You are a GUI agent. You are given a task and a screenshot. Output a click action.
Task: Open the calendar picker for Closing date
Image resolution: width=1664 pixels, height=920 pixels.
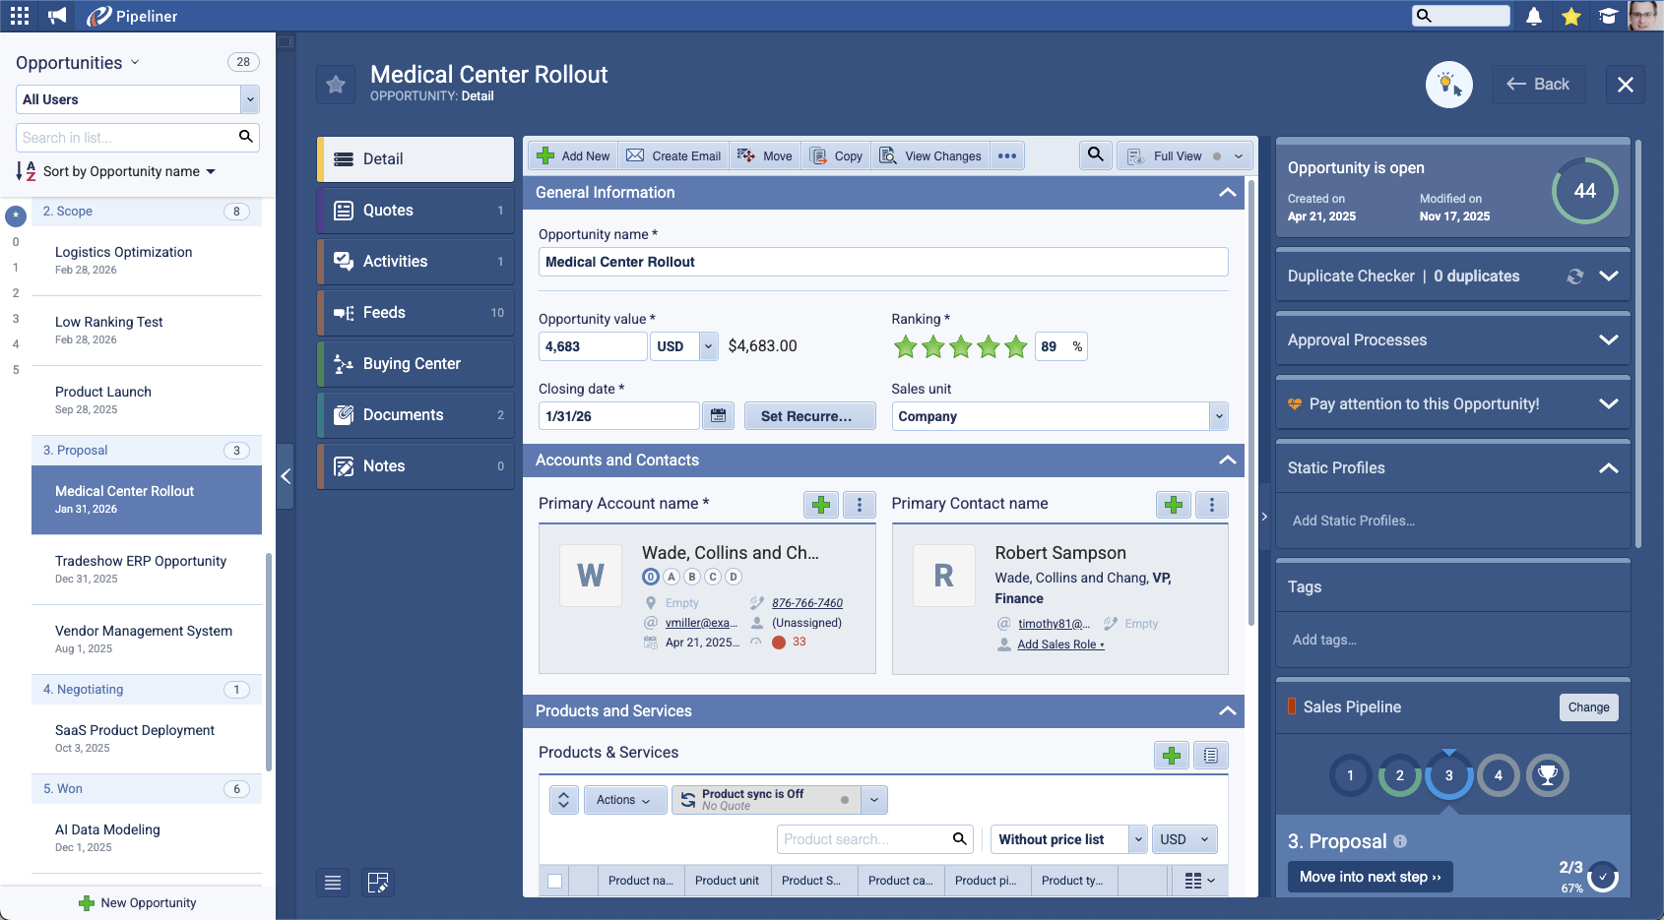[x=719, y=416]
